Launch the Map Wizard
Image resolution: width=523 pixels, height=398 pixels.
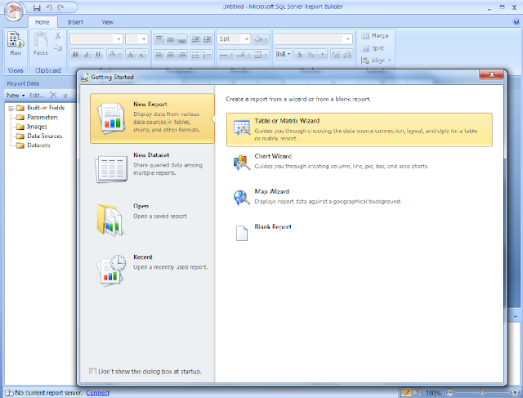pyautogui.click(x=360, y=197)
